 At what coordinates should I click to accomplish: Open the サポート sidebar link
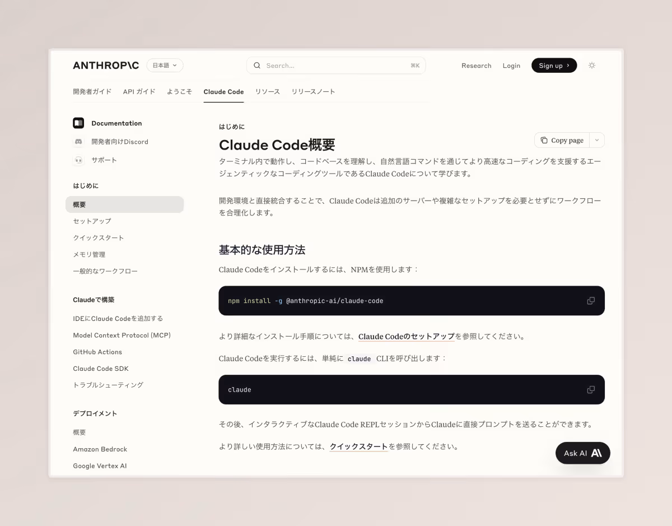pyautogui.click(x=104, y=160)
